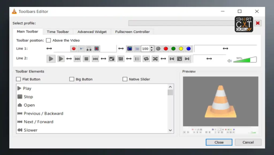Select the loop repeat icon in Line 2
The width and height of the screenshot is (274, 155).
(146, 59)
